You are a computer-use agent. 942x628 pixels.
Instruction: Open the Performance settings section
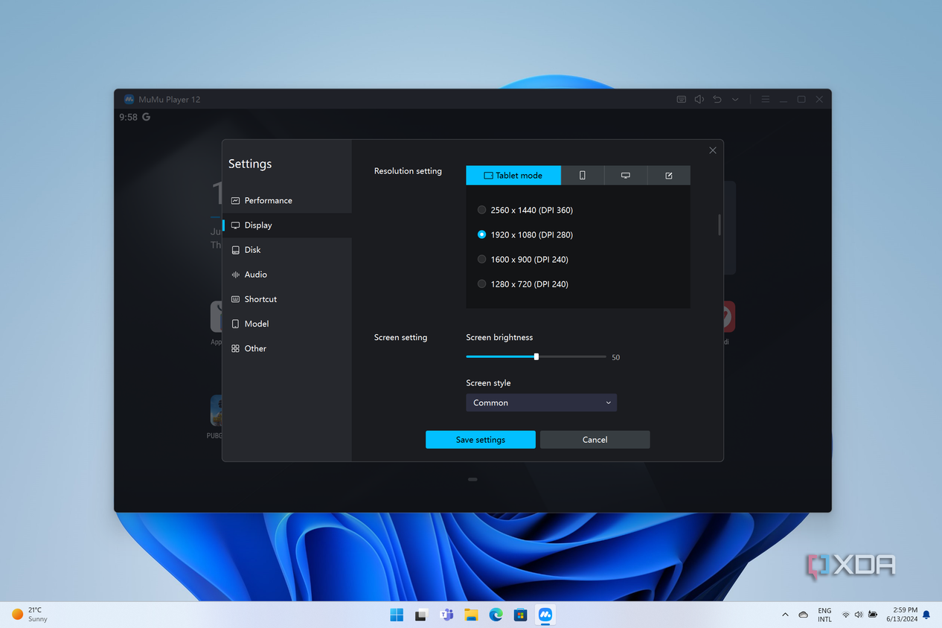coord(287,200)
